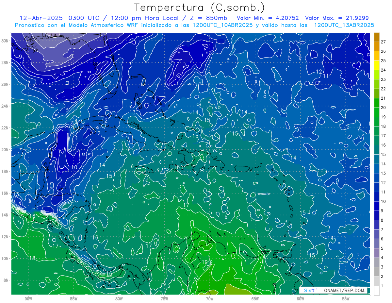Viewport: 392px width, 303px height.
Task: Click the "80W" longitude axis label
Action: tap(119, 299)
